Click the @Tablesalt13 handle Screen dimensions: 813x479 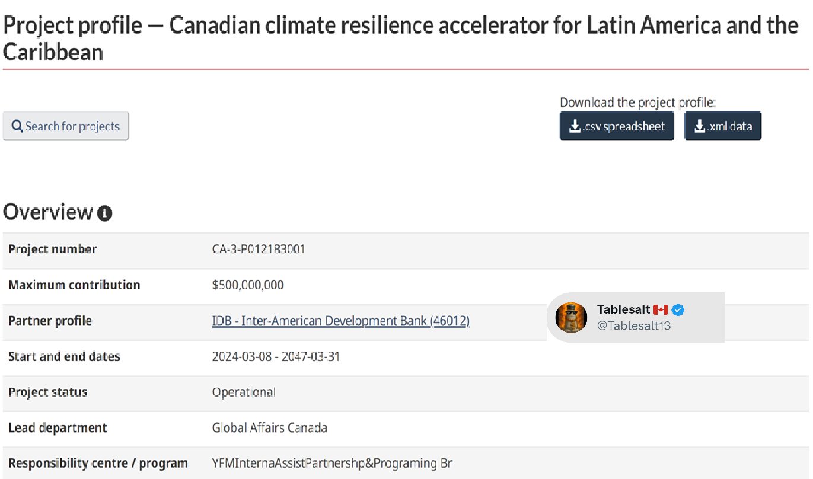(x=633, y=325)
